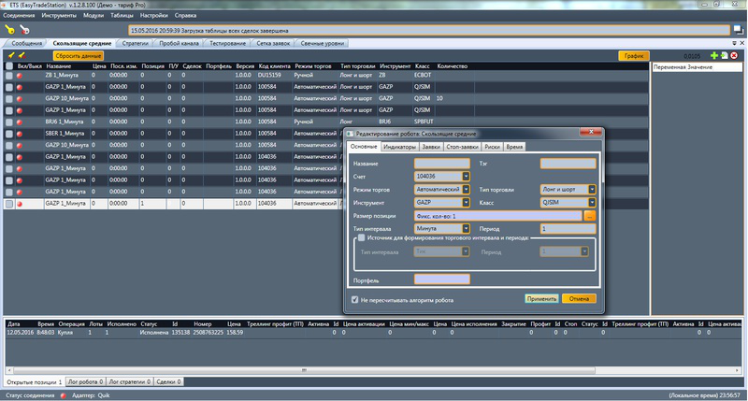Click green plus icon to add variable
Image resolution: width=748 pixels, height=401 pixels.
[x=715, y=56]
